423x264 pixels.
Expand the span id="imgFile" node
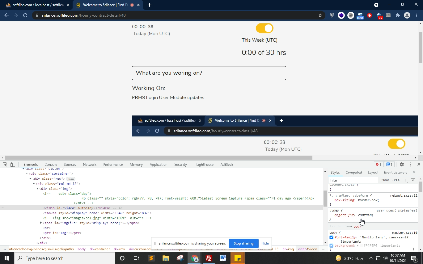(x=41, y=223)
